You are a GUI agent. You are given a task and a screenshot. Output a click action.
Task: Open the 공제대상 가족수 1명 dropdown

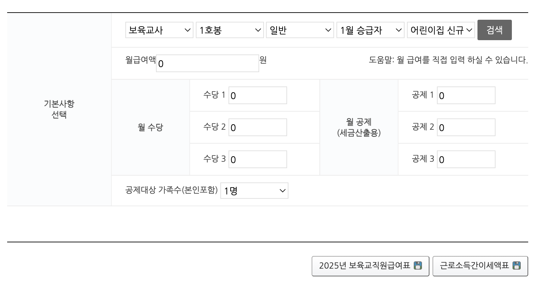pyautogui.click(x=254, y=191)
